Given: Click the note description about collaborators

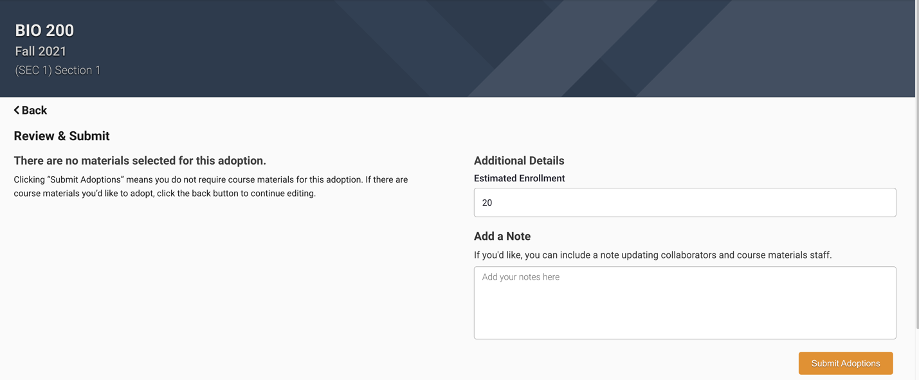Looking at the screenshot, I should pos(652,255).
